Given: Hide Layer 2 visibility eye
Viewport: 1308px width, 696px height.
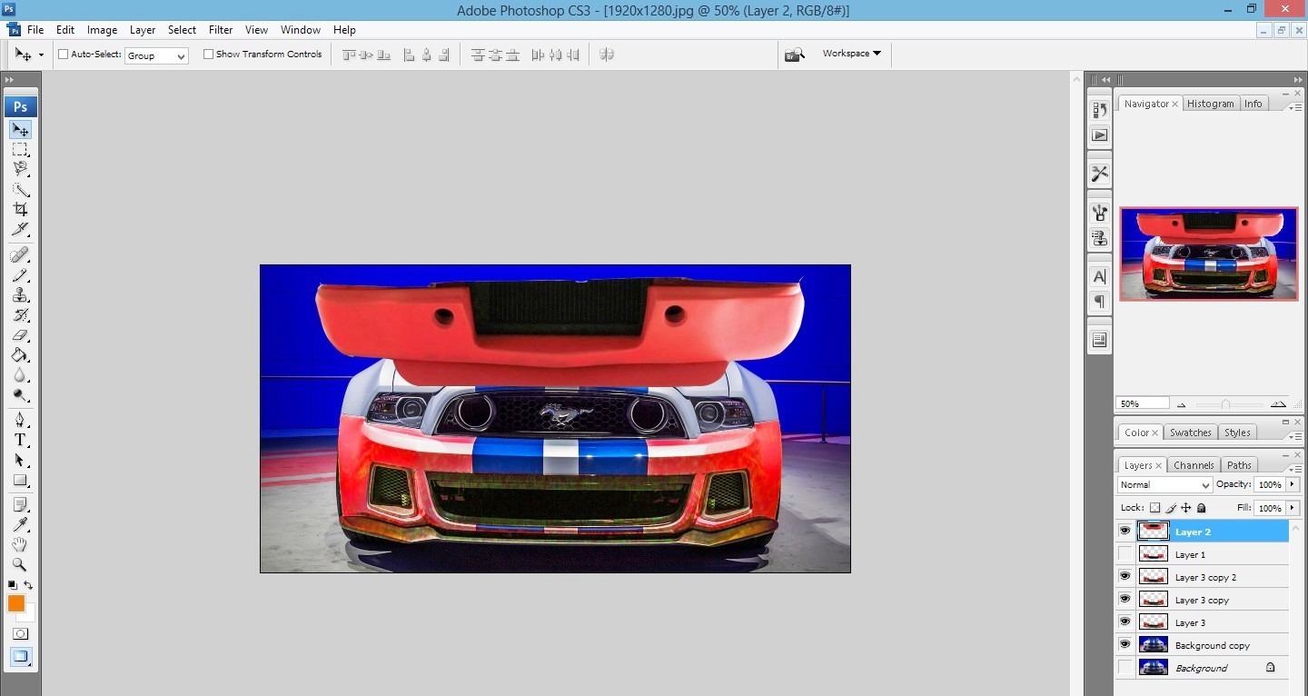Looking at the screenshot, I should [x=1125, y=532].
